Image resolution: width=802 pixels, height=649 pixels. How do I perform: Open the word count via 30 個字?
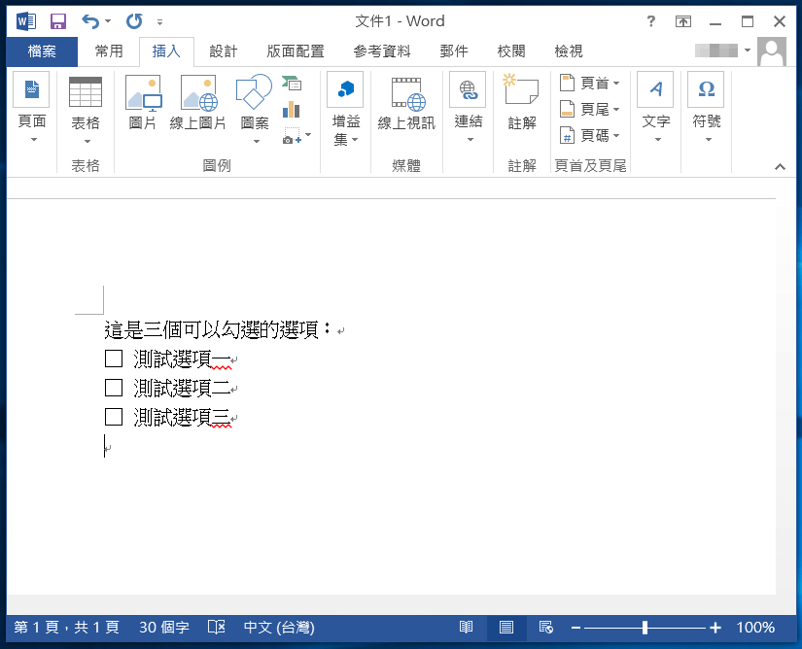[163, 627]
